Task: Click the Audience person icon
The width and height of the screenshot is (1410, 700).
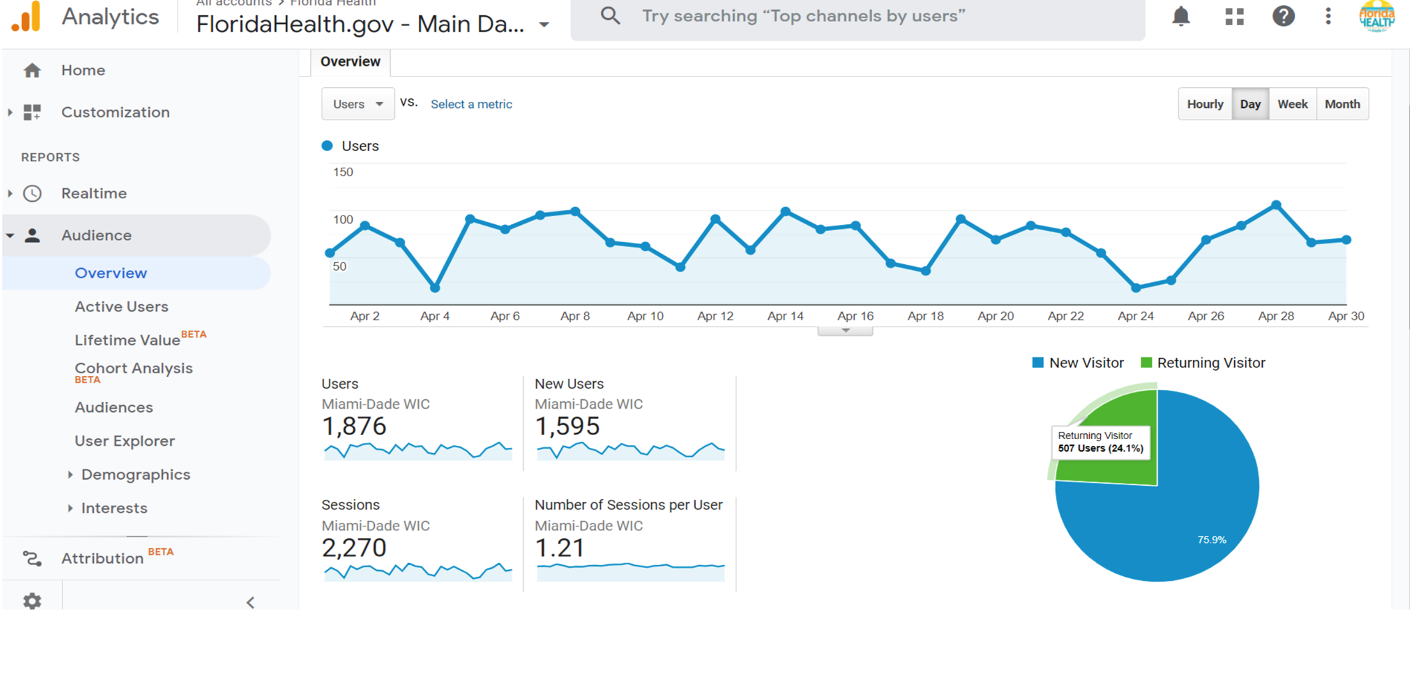Action: (x=32, y=236)
